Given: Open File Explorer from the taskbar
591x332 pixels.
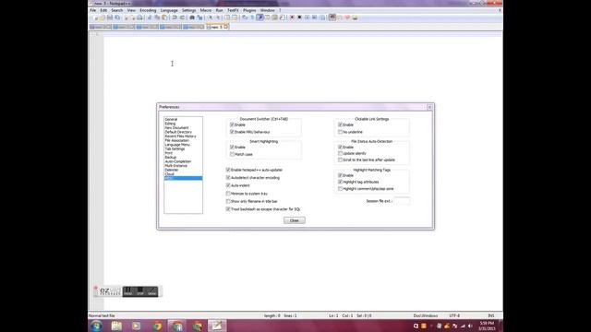Looking at the screenshot, I should point(116,326).
